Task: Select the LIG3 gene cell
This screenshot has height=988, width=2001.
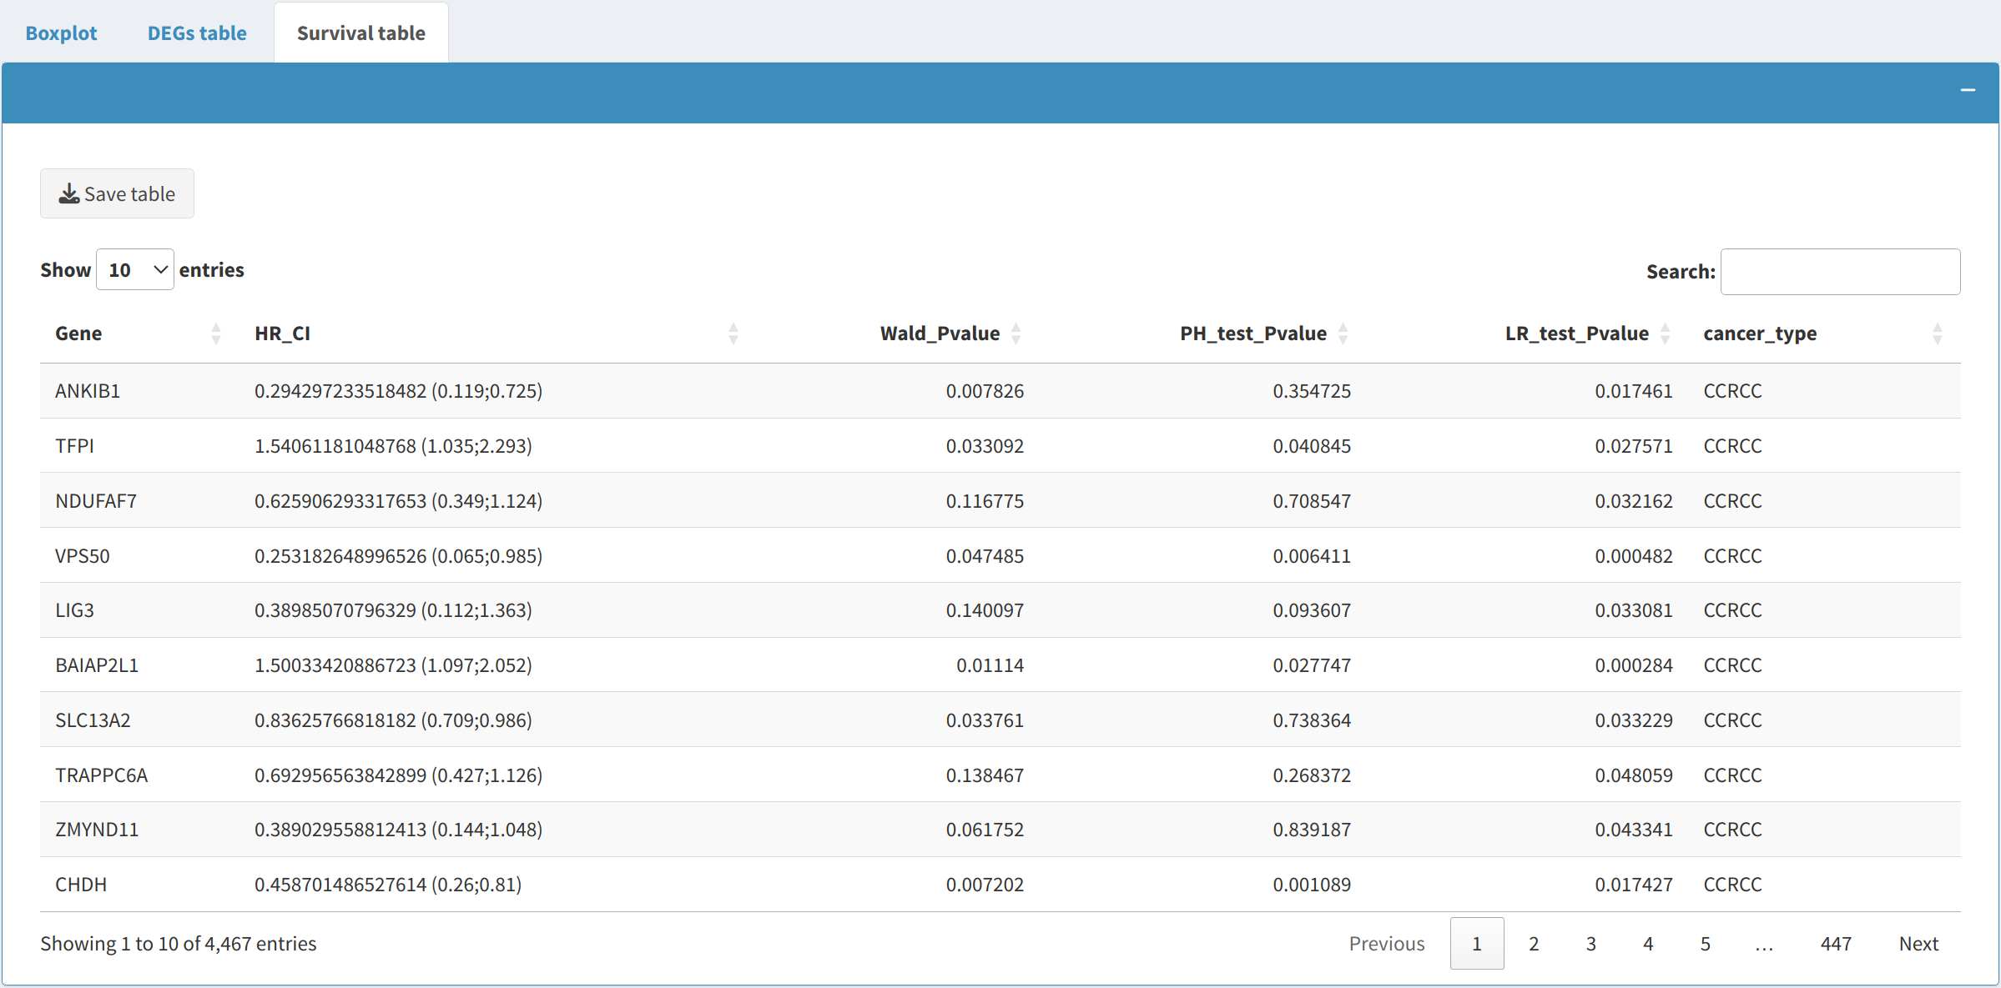Action: coord(74,610)
